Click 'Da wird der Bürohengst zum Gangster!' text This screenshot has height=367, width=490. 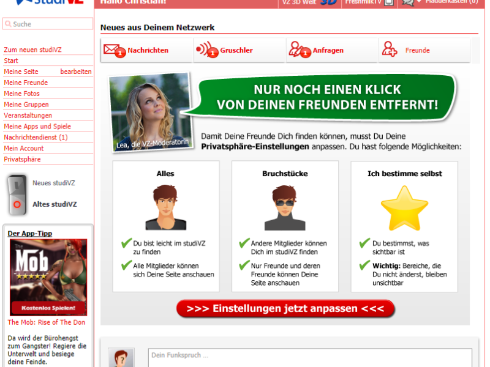tap(47, 350)
